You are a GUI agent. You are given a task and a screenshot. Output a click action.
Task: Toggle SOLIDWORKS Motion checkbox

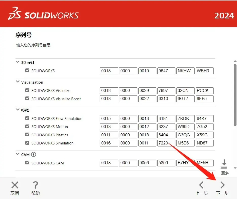point(27,126)
